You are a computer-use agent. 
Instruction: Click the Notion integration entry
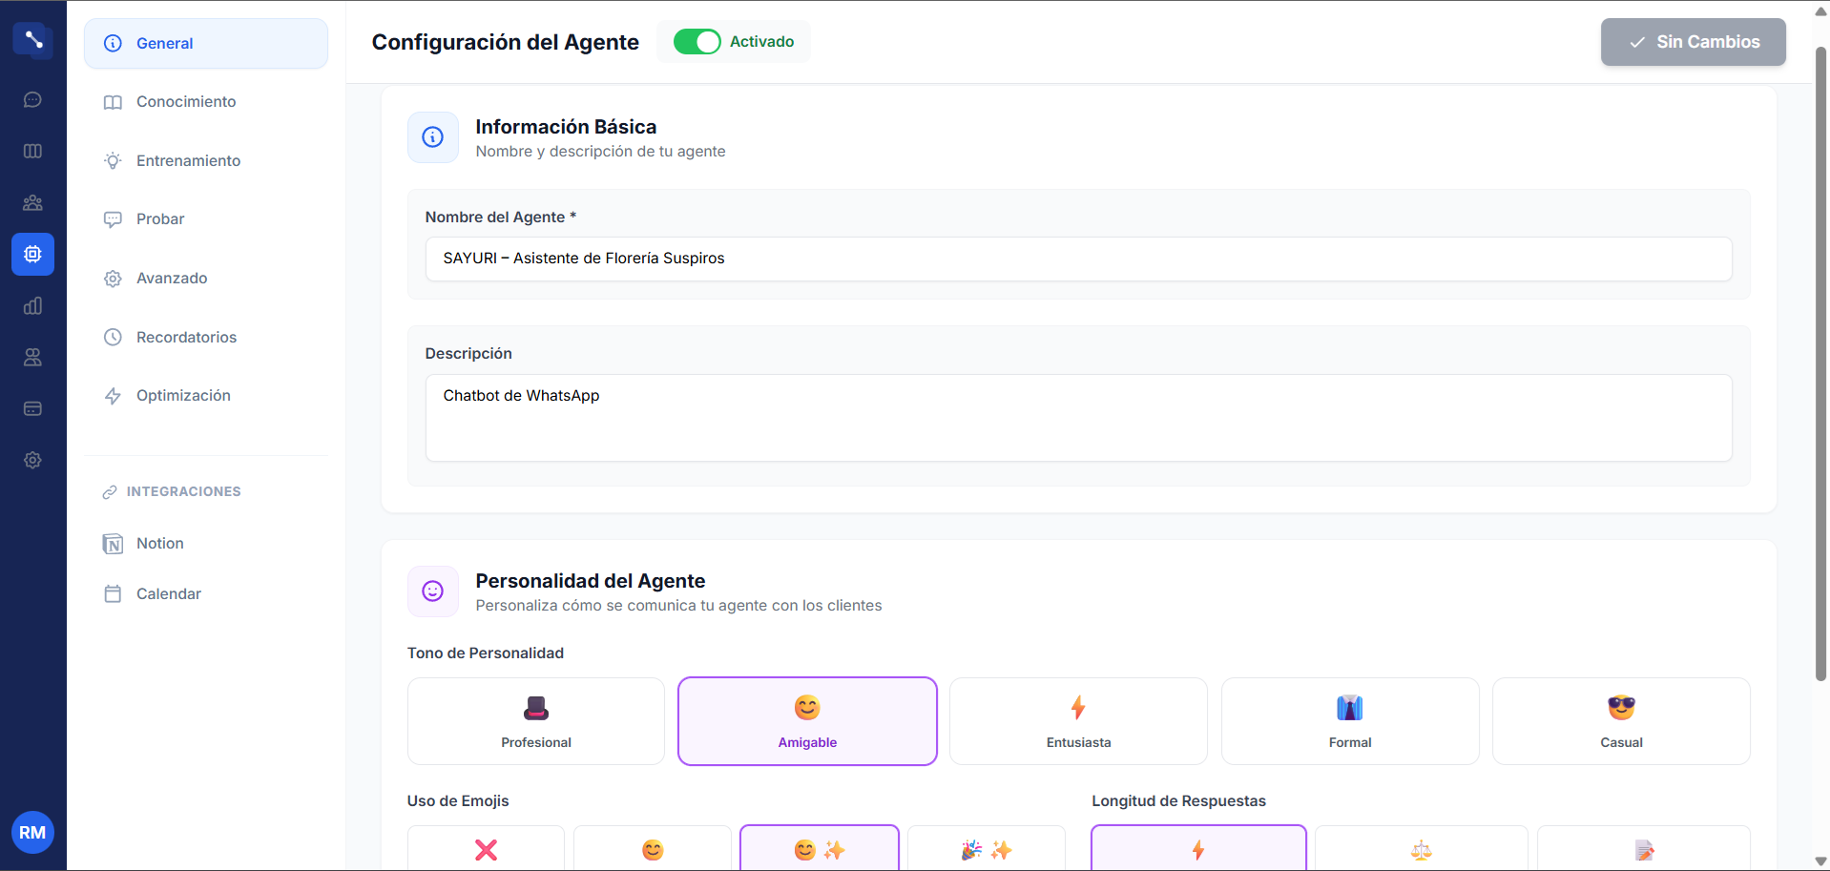point(159,543)
